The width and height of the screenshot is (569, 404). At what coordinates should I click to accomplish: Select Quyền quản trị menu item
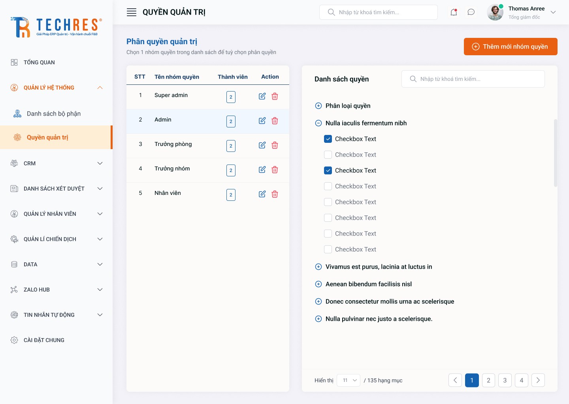pyautogui.click(x=56, y=137)
